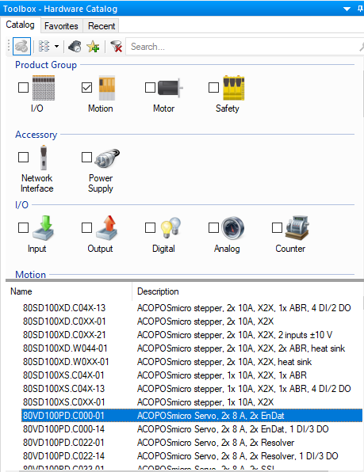Click the Motion product group drive icon
Viewport: 364px width, 472px height.
tap(107, 88)
